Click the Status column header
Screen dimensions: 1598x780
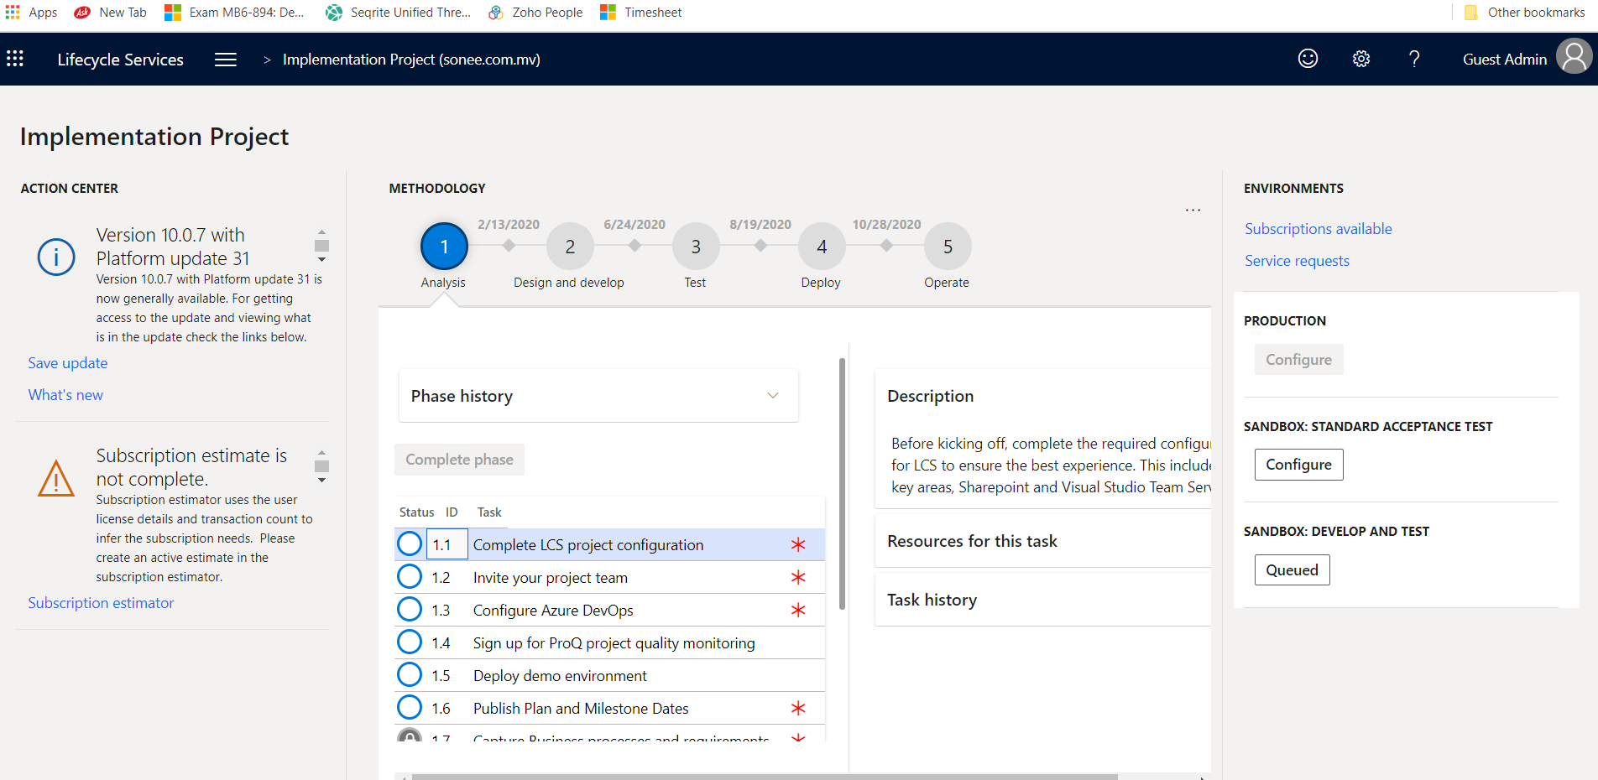pos(416,512)
